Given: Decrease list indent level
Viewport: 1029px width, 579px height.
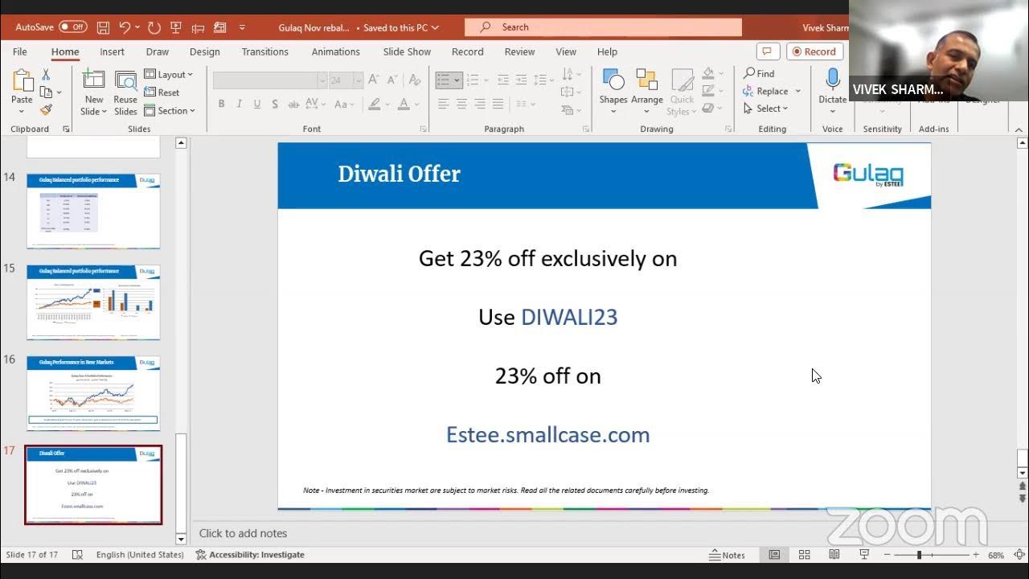Looking at the screenshot, I should pos(503,80).
